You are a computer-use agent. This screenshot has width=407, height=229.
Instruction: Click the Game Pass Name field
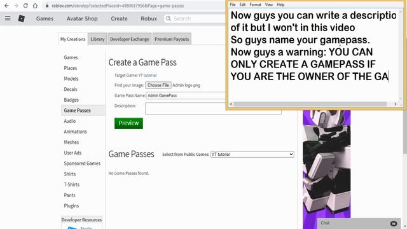(x=186, y=95)
